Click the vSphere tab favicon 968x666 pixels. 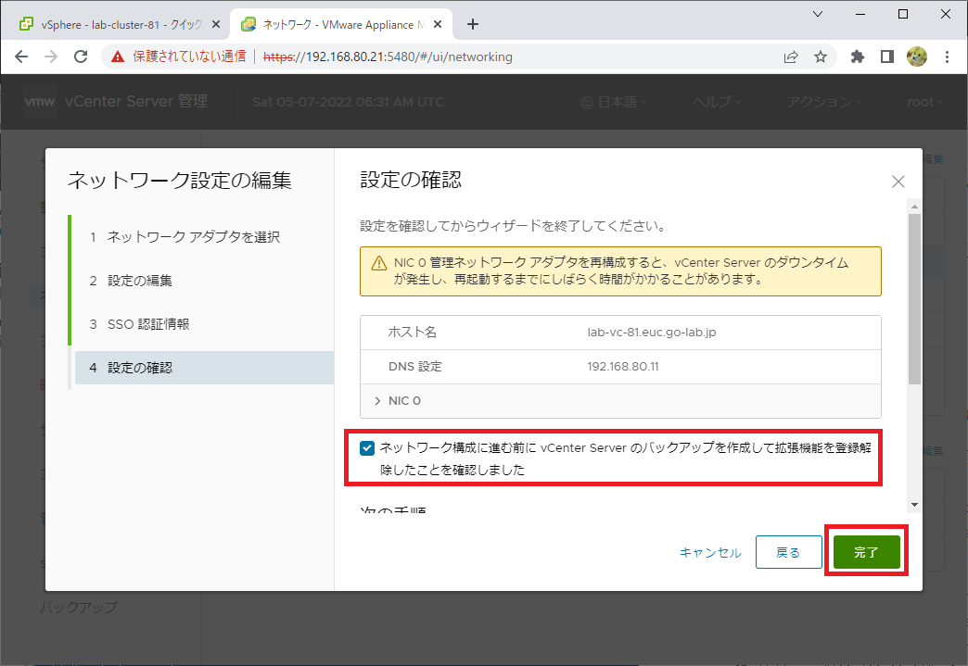[26, 25]
